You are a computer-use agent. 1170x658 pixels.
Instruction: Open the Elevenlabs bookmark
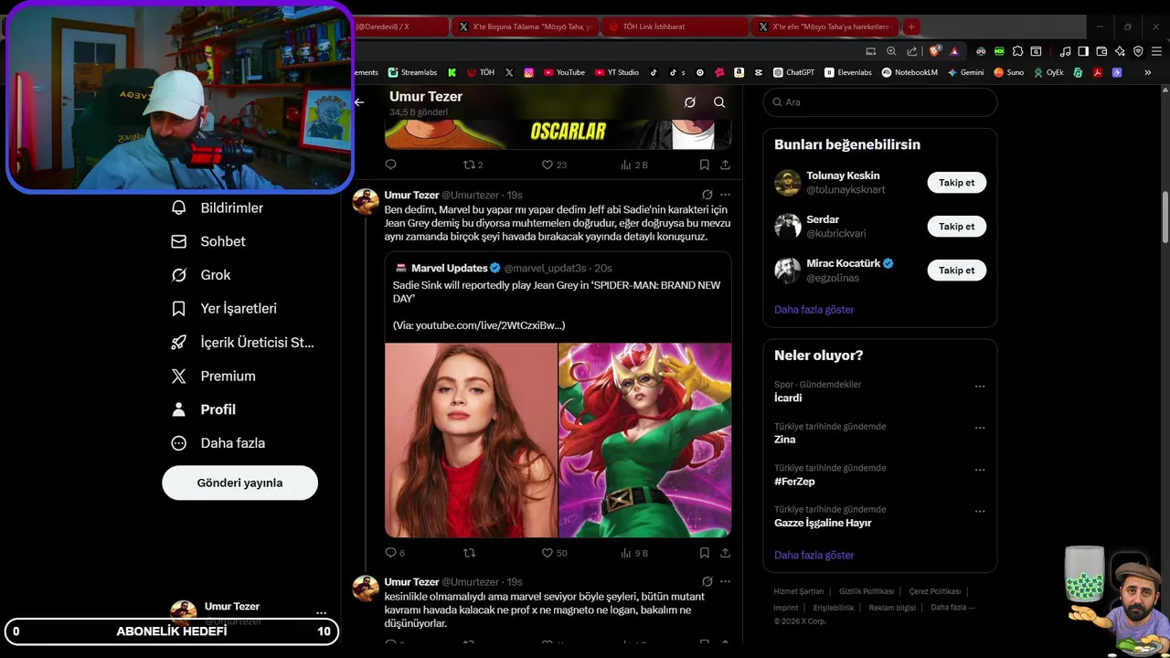pyautogui.click(x=848, y=72)
